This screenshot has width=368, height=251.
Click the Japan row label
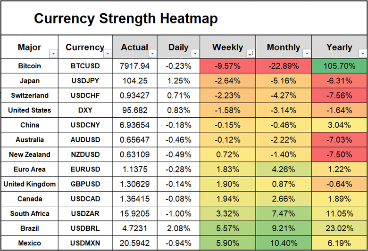pyautogui.click(x=30, y=81)
